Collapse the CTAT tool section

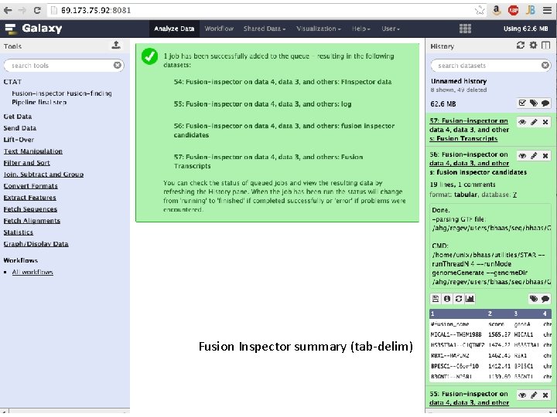12,82
